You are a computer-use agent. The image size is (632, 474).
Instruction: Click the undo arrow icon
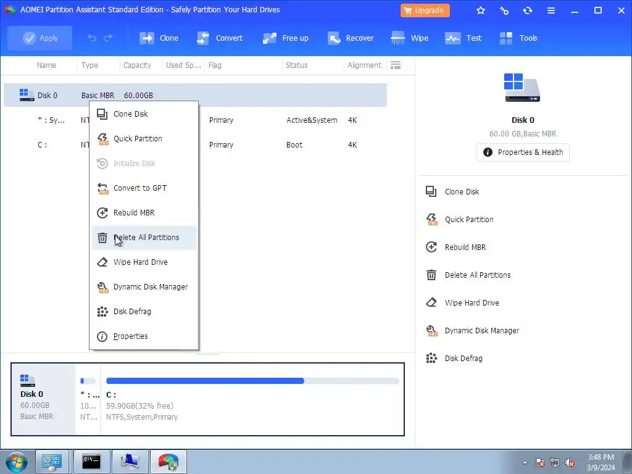92,38
